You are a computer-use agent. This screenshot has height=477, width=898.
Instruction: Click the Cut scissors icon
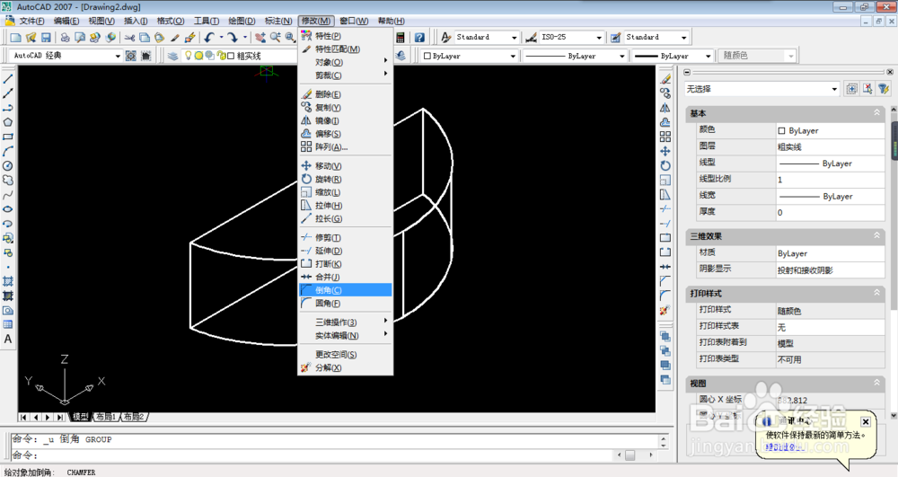click(130, 37)
